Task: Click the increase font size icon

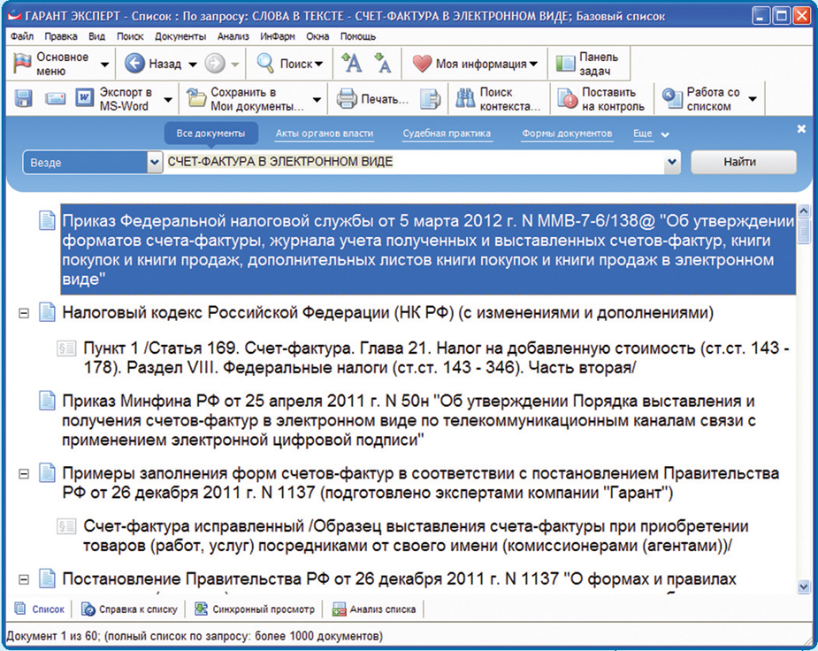Action: click(x=351, y=63)
